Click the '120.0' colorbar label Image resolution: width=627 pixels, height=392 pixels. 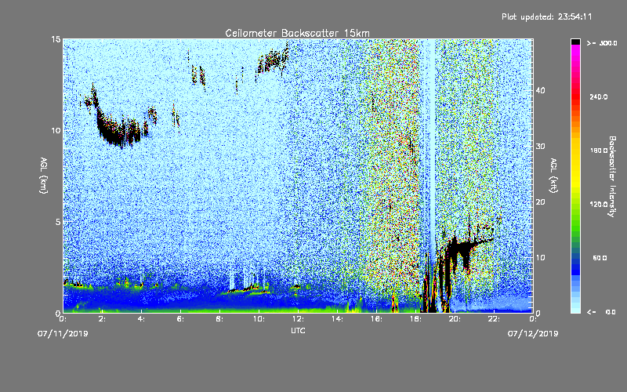599,205
